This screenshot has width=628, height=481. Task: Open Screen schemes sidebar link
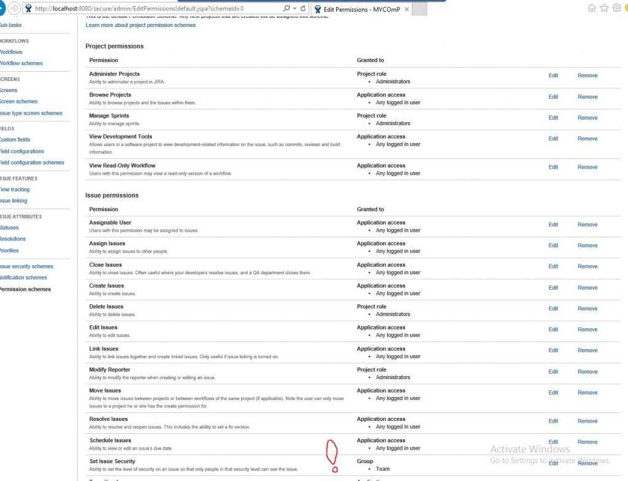[x=18, y=101]
